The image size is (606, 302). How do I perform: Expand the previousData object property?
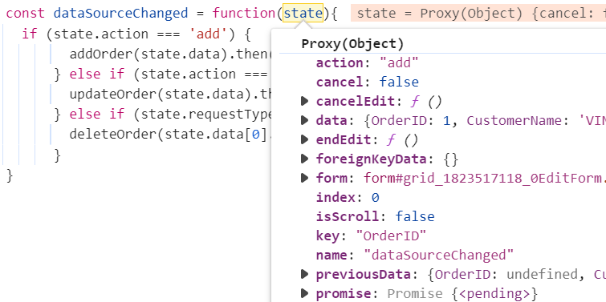(304, 274)
